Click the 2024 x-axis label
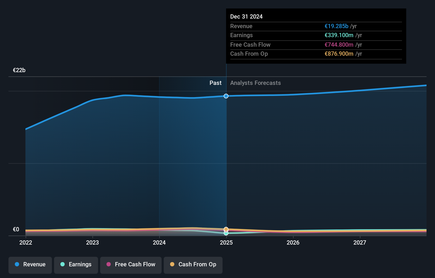Screen dimensions: 435x278 click(x=159, y=242)
